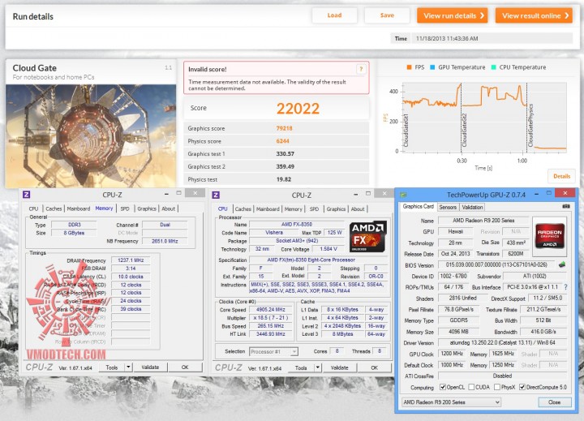This screenshot has height=421, width=584.
Task: Select Caches tab in right CPU-Z window
Action: pyautogui.click(x=243, y=209)
